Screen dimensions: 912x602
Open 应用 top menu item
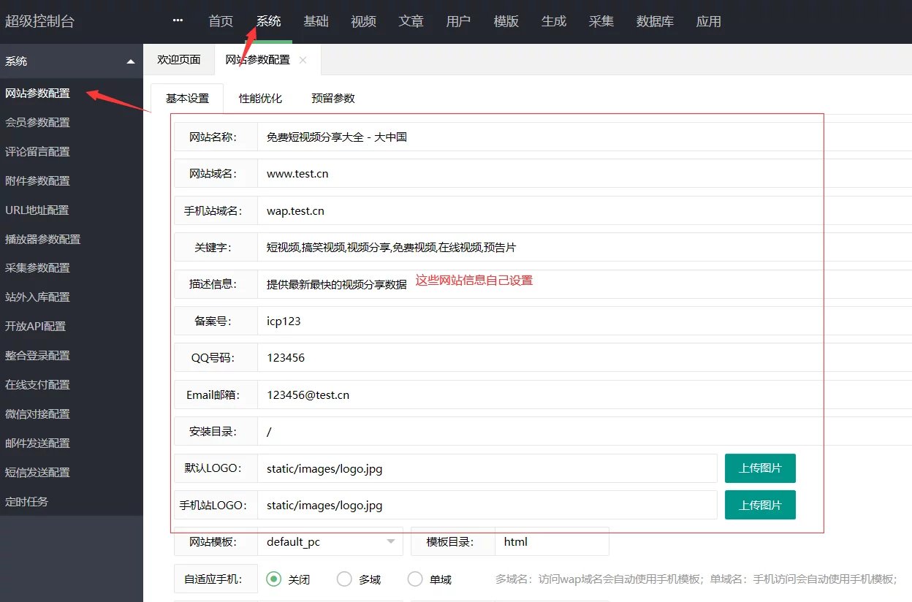(x=708, y=21)
